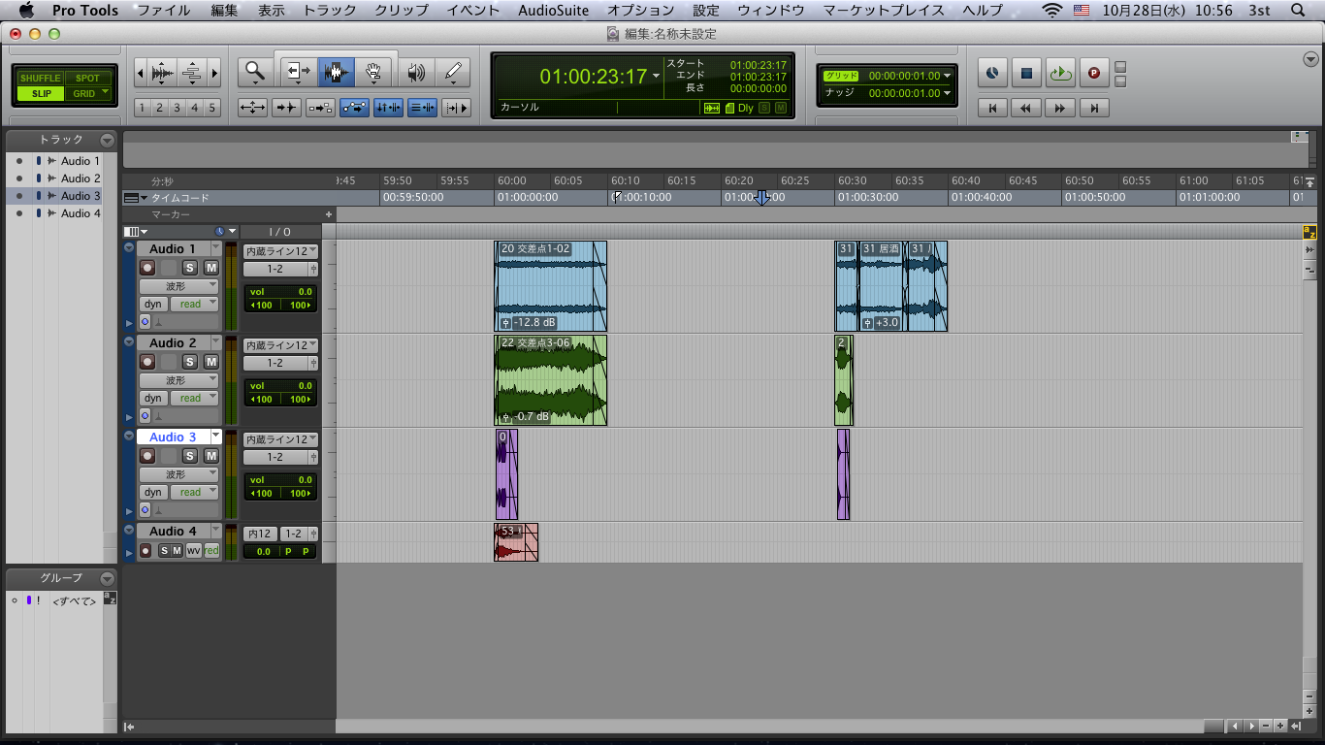Screen dimensions: 1325x745
Task: Open the ファイル menu
Action: pyautogui.click(x=163, y=11)
